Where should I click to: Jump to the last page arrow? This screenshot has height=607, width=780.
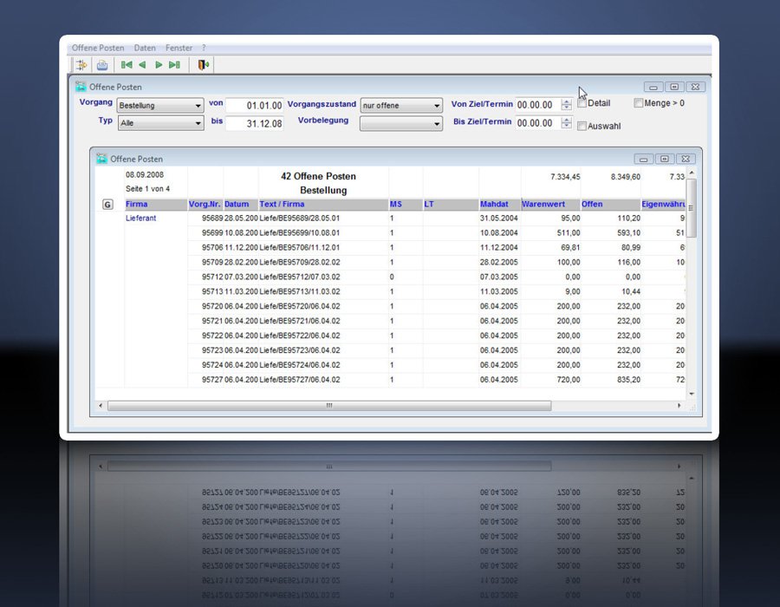click(174, 65)
